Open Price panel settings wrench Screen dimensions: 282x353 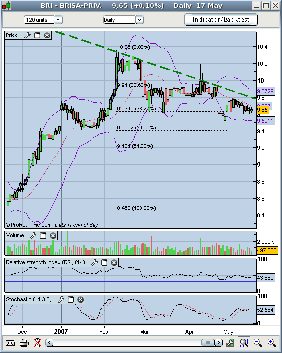pyautogui.click(x=28, y=35)
